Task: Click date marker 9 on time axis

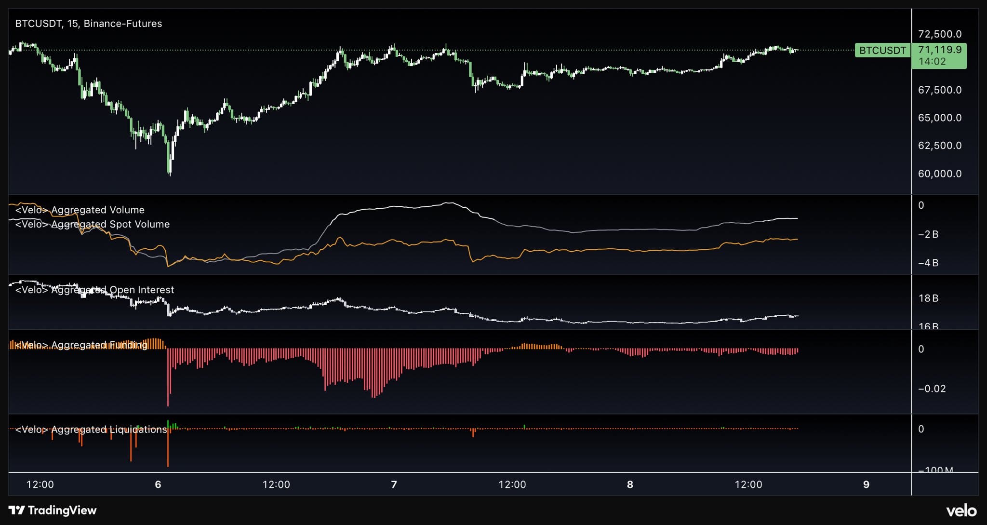Action: pyautogui.click(x=866, y=485)
